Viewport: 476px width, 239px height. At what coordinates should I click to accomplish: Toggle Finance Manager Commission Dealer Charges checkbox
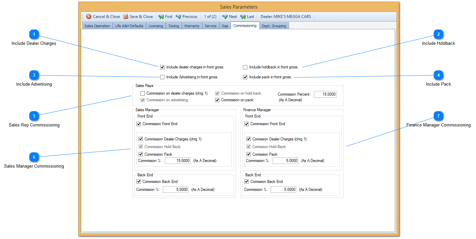[249, 139]
